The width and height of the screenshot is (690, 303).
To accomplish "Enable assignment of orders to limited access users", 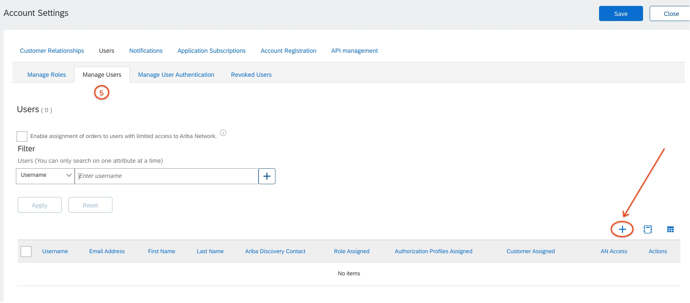I will click(22, 136).
